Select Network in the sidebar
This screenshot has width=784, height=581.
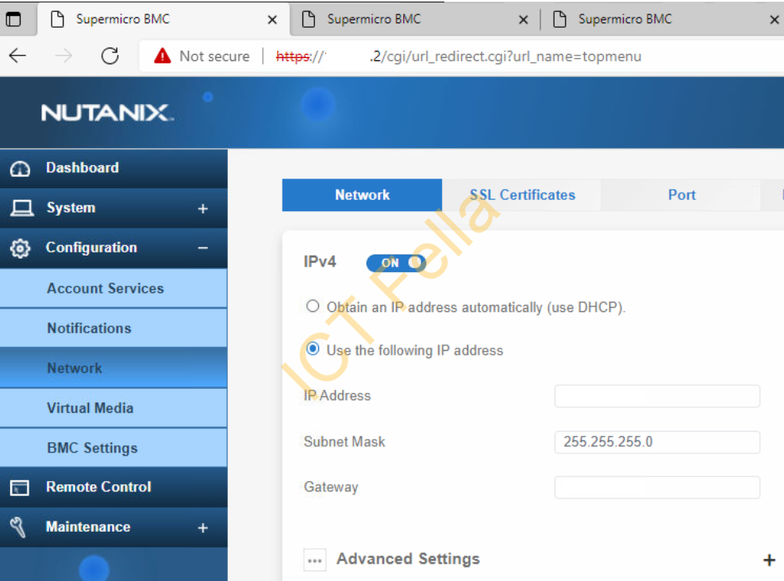113,368
